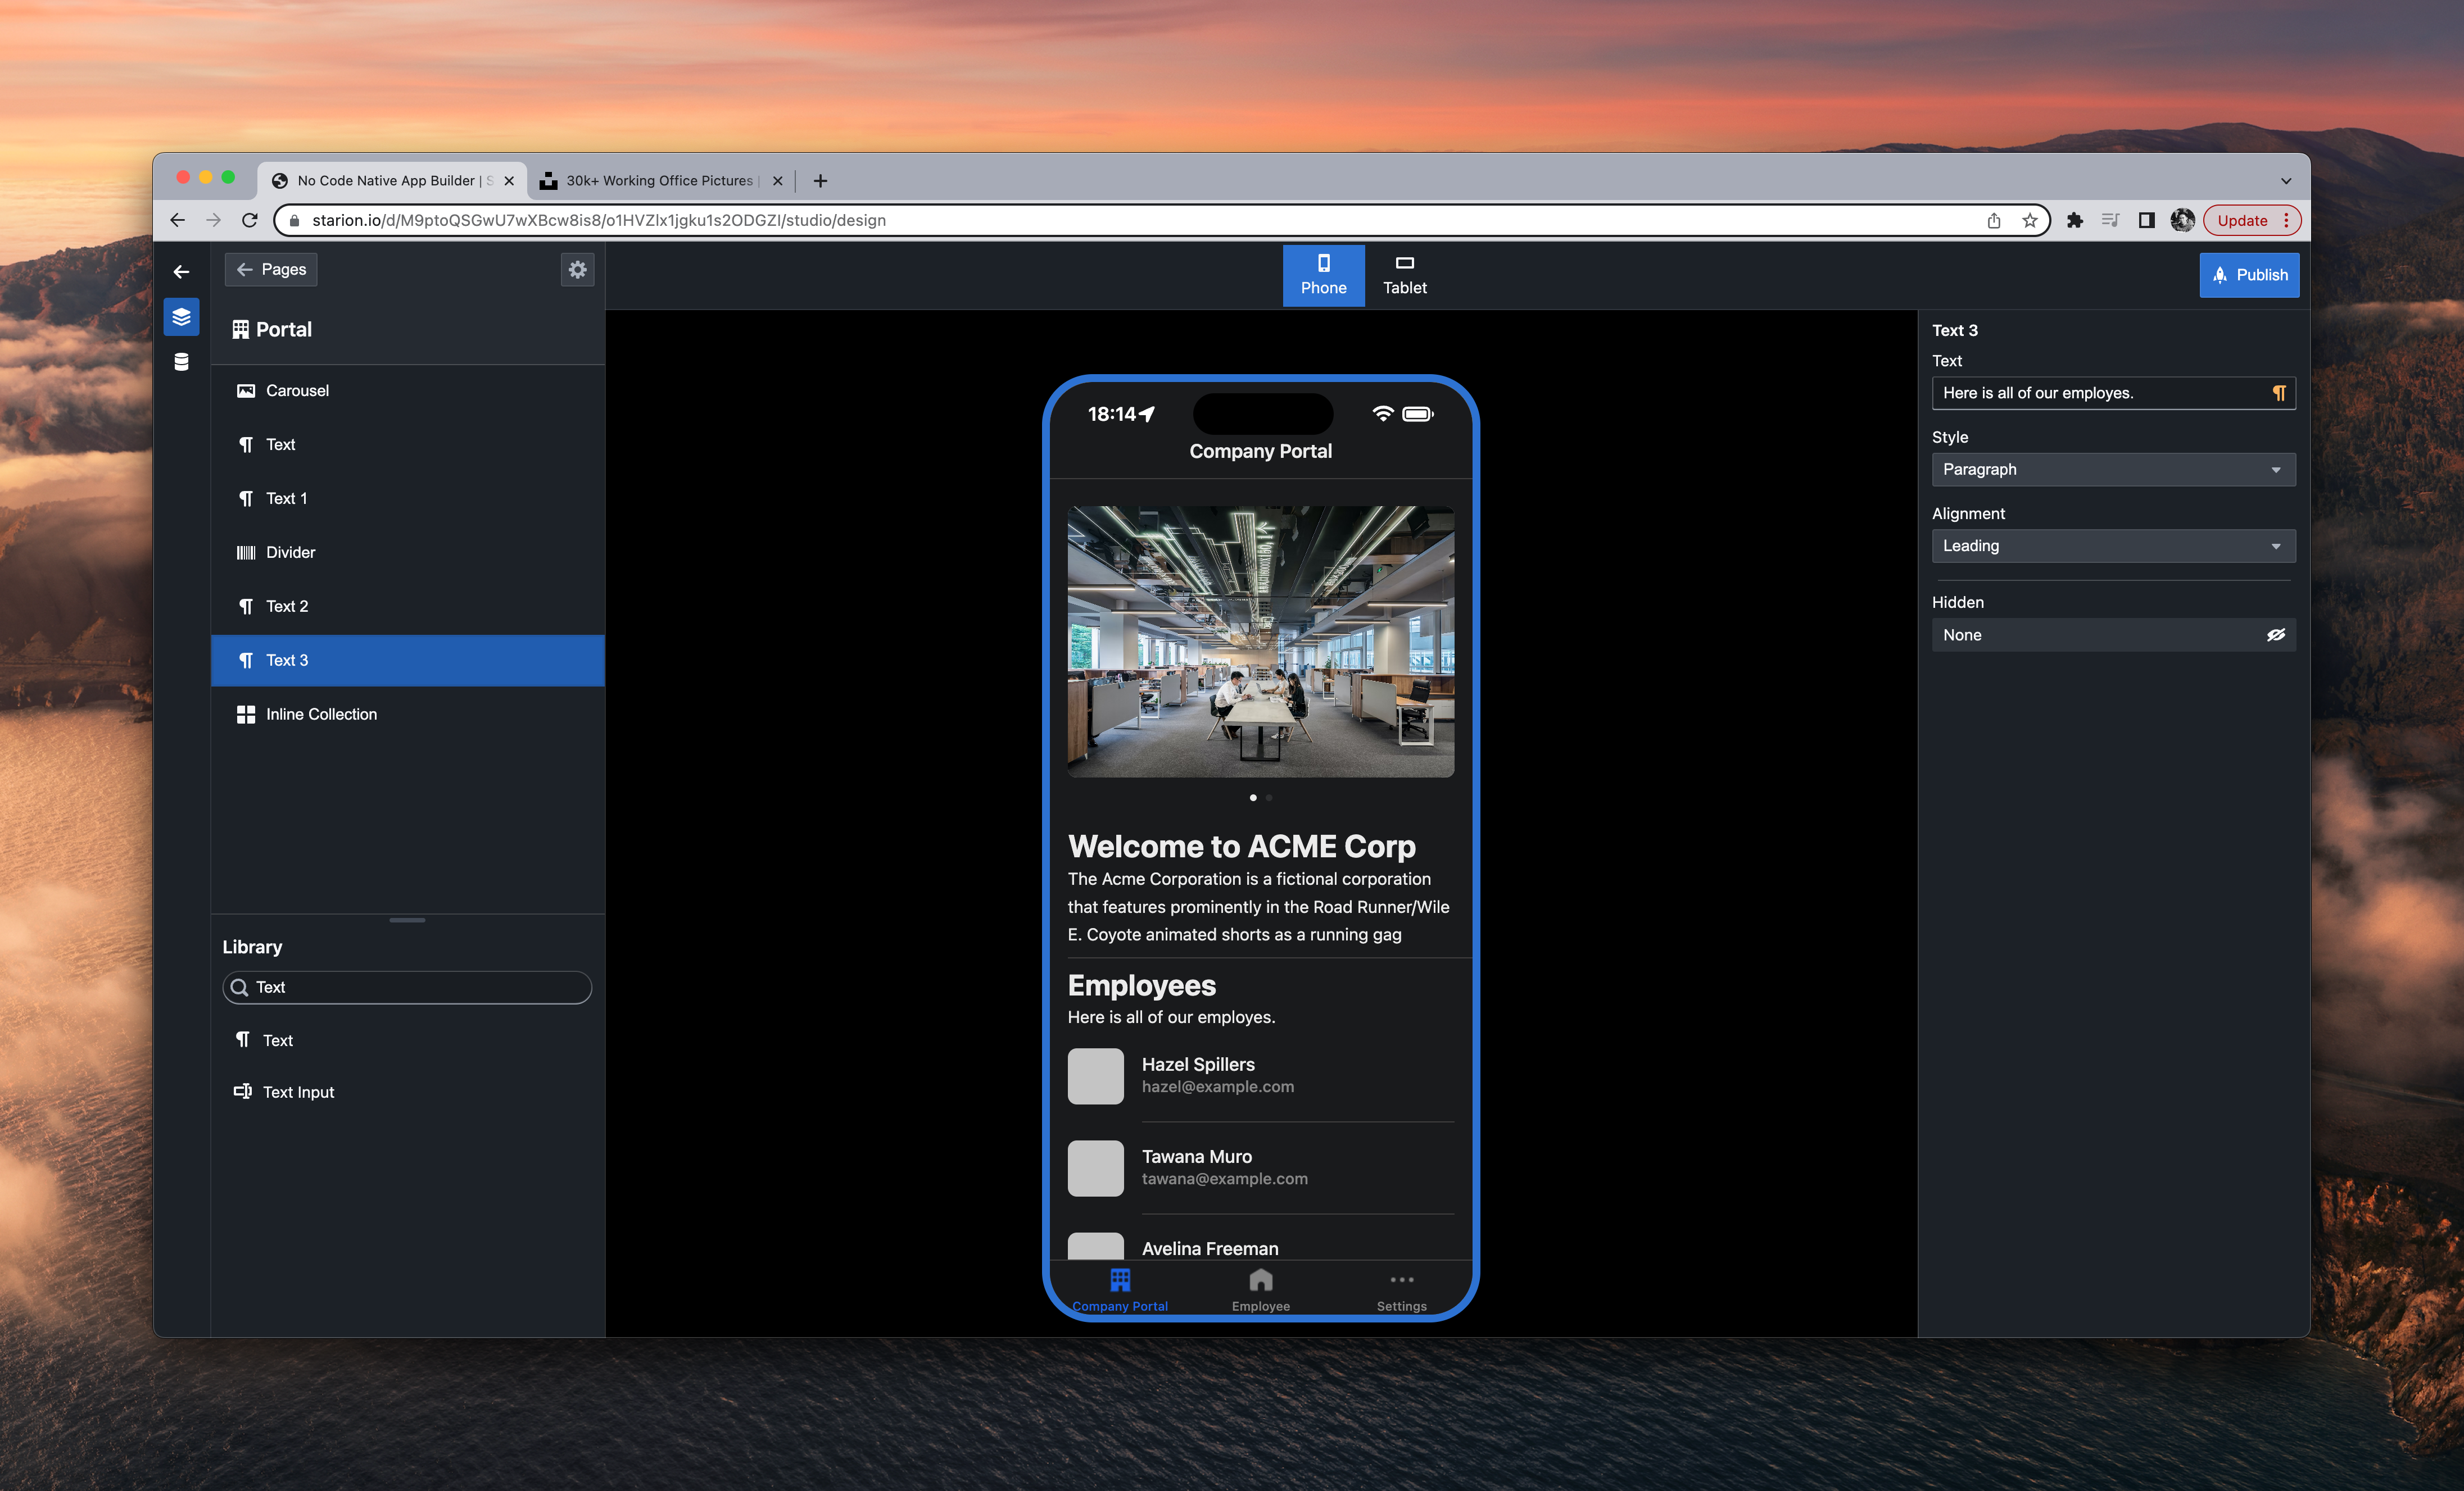2464x1491 pixels.
Task: Open the Chrome profile avatar
Action: [2182, 221]
